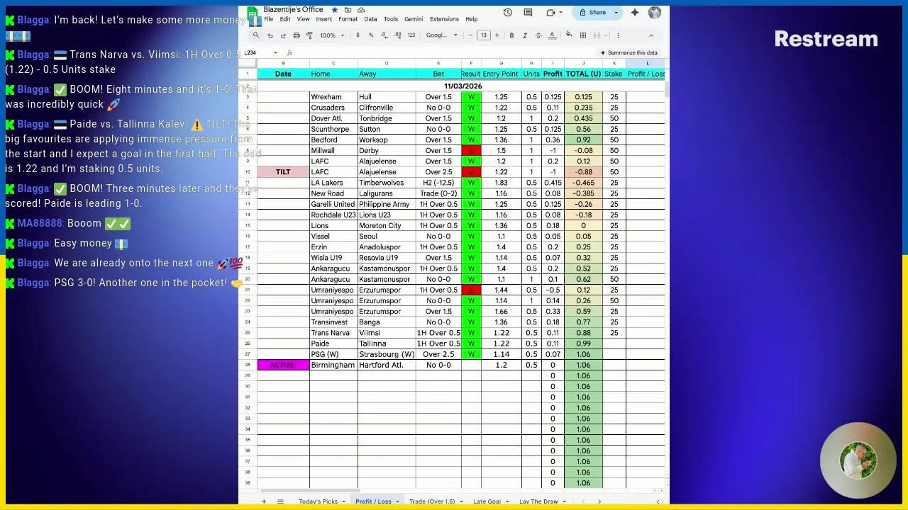The height and width of the screenshot is (510, 908).
Task: Start a meeting via camera icon
Action: (550, 13)
